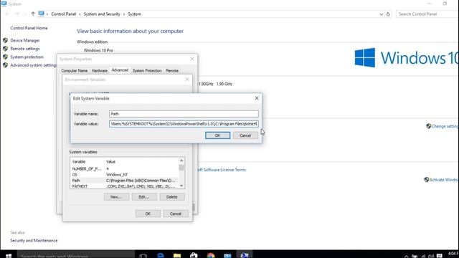Click System and Security in the breadcrumb
Screen dimensions: 459x258
pyautogui.click(x=102, y=14)
